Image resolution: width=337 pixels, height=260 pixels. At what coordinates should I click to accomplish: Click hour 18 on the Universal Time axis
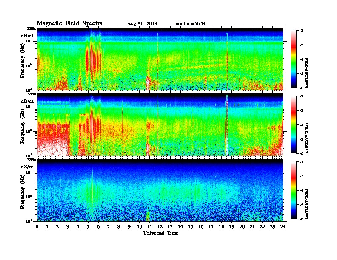221,226
